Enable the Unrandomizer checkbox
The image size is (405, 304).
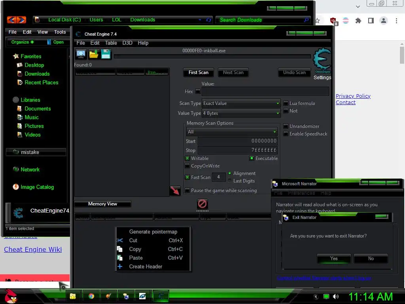[286, 126]
